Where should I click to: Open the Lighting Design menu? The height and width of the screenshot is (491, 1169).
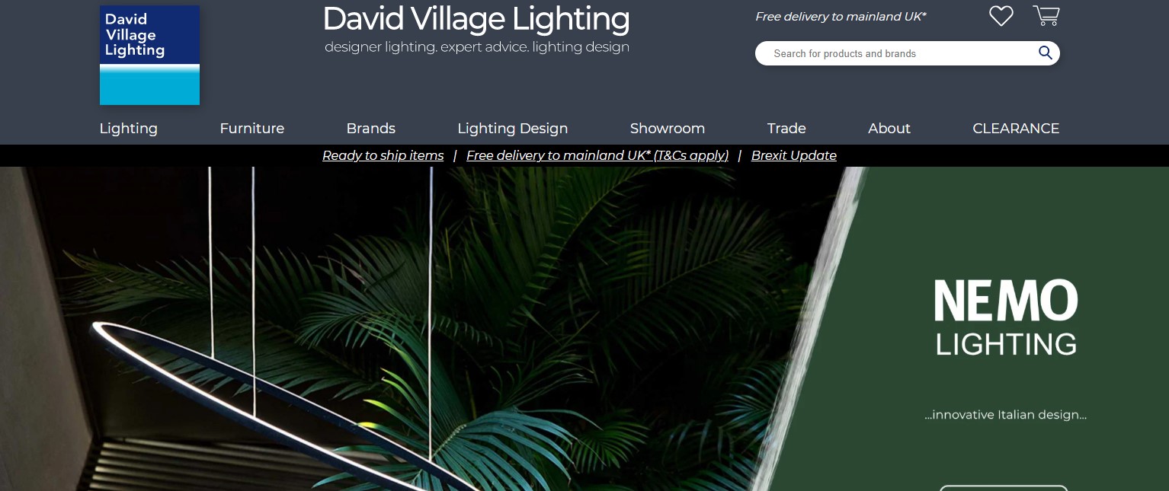point(512,129)
